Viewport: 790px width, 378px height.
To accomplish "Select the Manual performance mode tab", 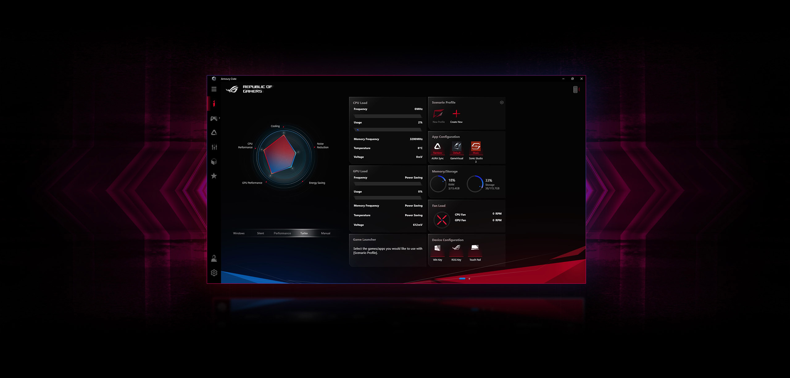I will [x=325, y=233].
